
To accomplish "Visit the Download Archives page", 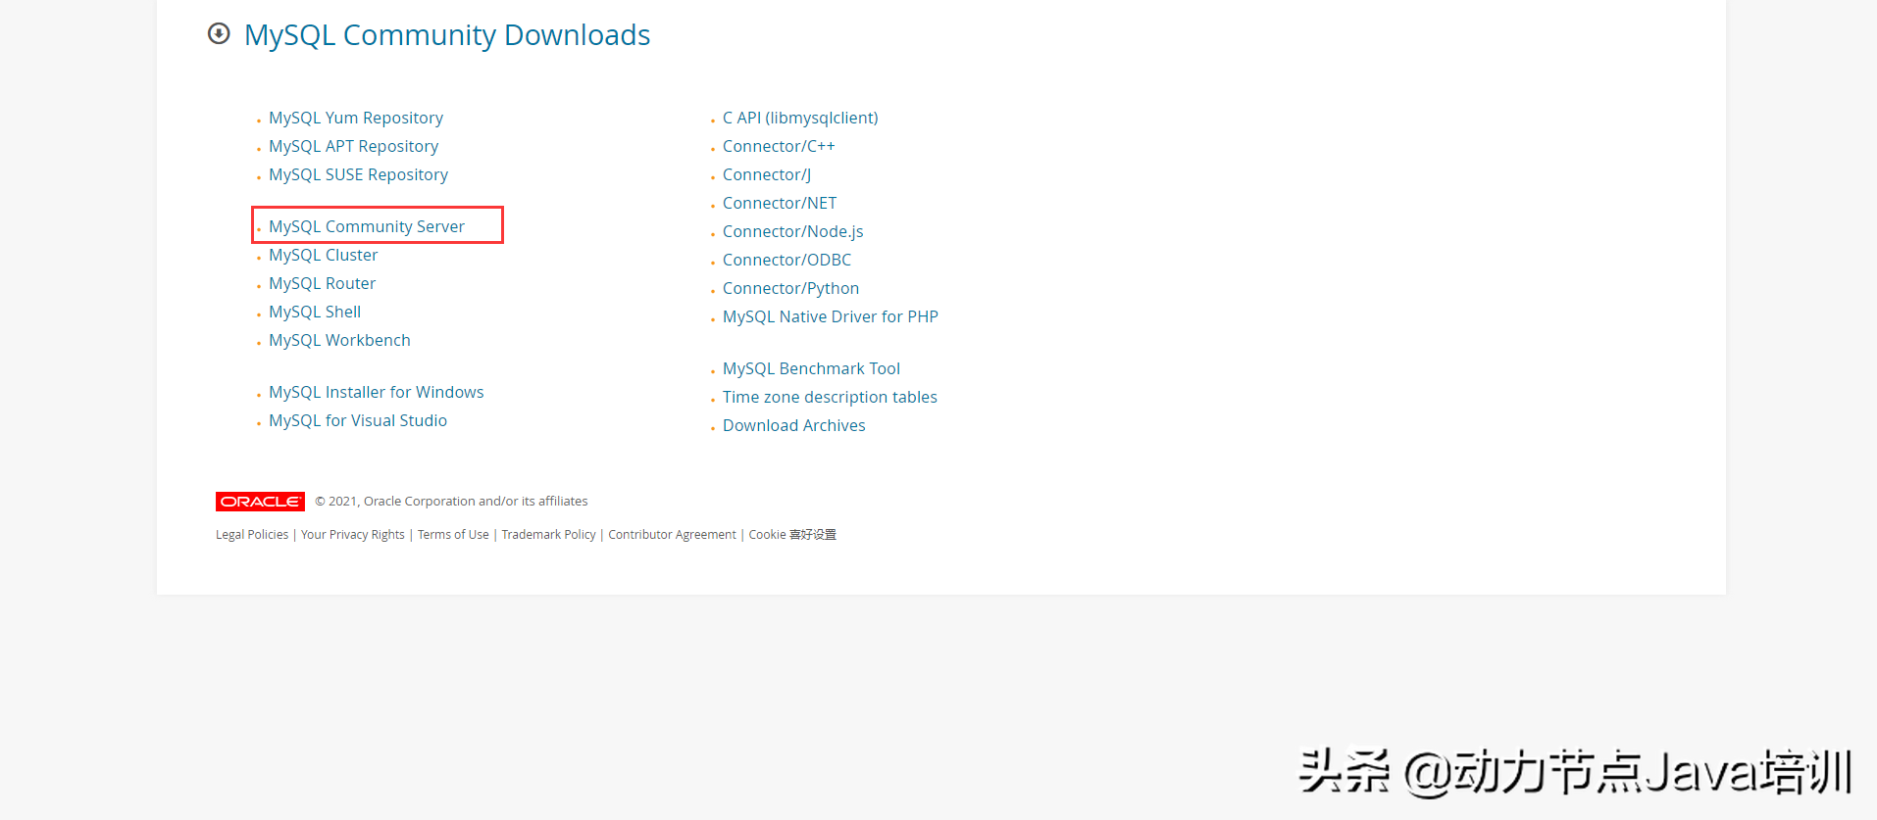I will [x=793, y=425].
